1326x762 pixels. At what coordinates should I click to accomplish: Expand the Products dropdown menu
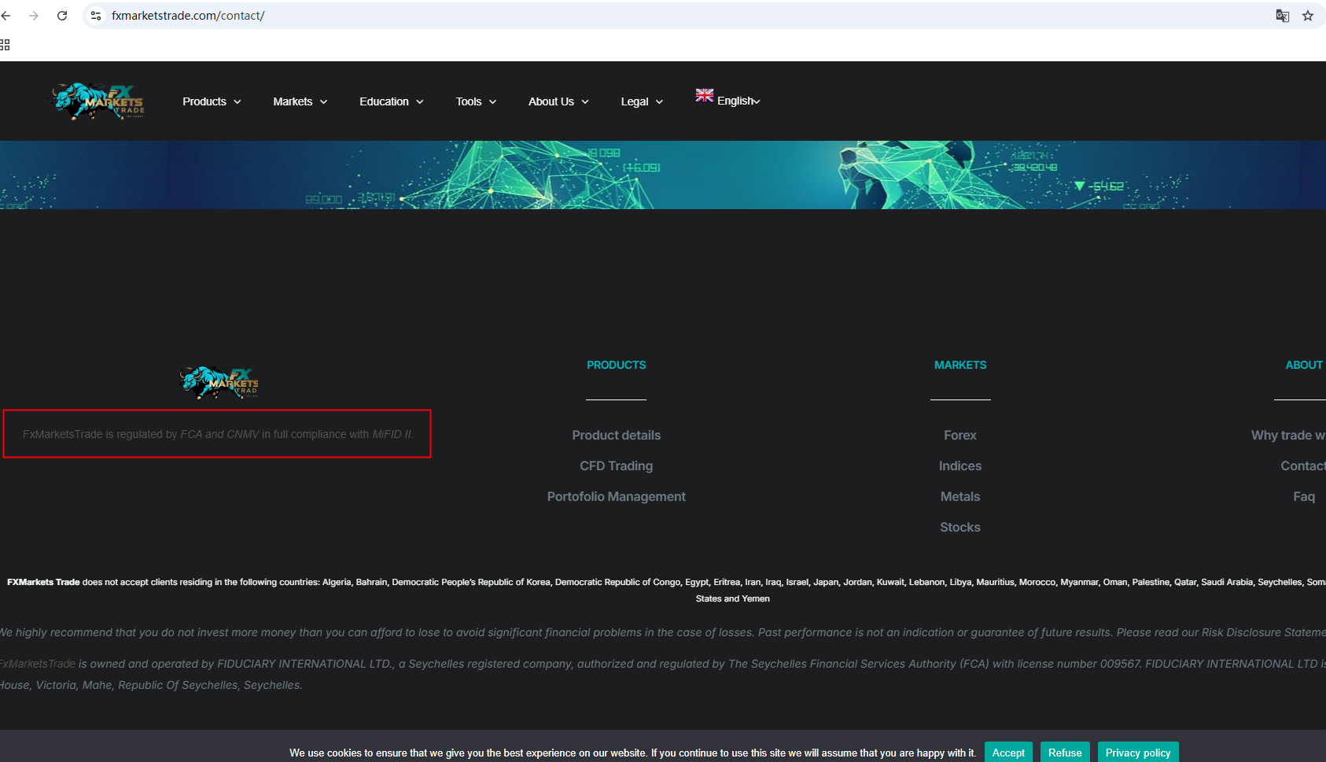(x=212, y=101)
